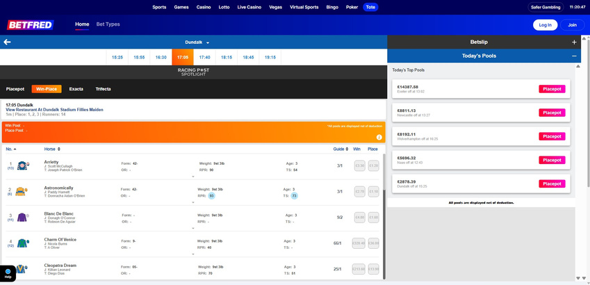Open the Virtual Sports section

pyautogui.click(x=304, y=7)
